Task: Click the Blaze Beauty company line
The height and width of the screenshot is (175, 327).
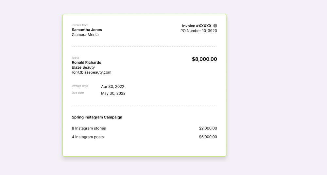Action: tap(83, 67)
